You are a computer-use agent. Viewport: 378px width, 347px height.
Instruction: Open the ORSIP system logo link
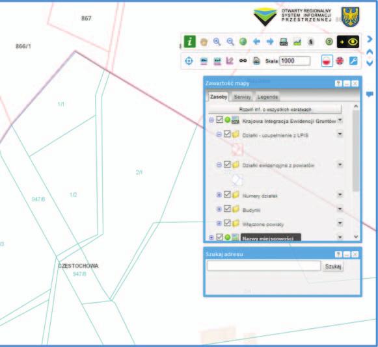pos(292,16)
